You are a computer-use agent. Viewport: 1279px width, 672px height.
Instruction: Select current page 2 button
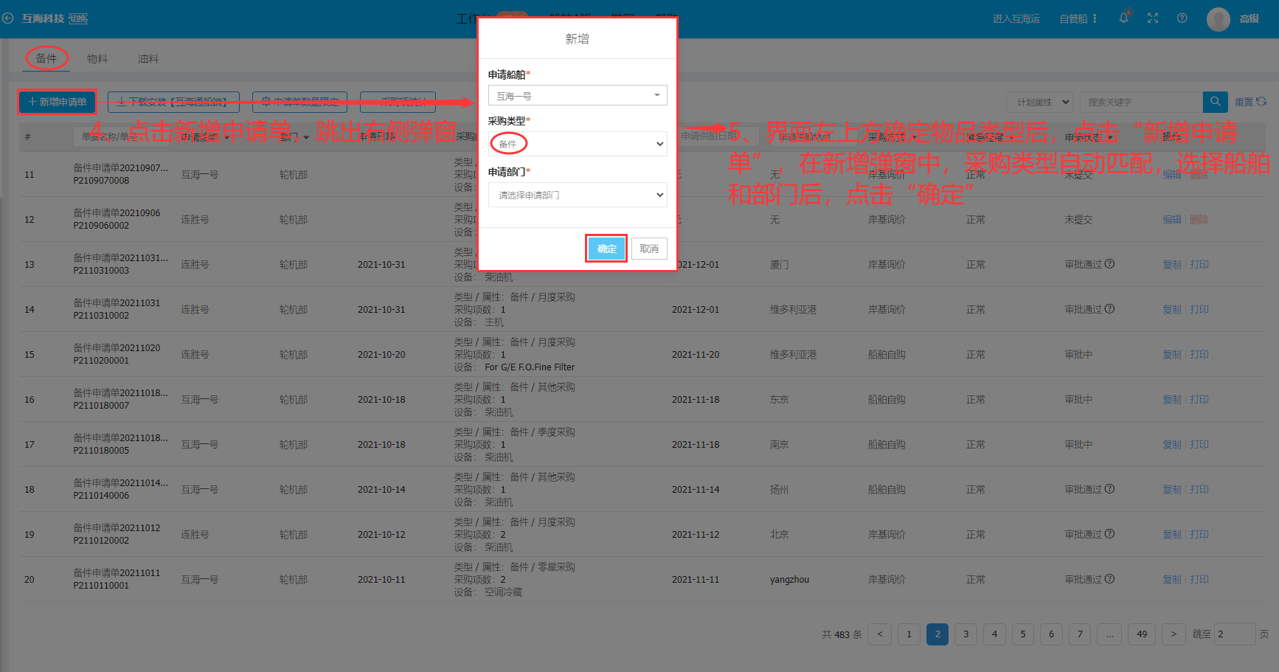point(937,634)
